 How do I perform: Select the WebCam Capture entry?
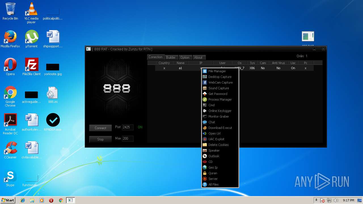click(x=220, y=82)
